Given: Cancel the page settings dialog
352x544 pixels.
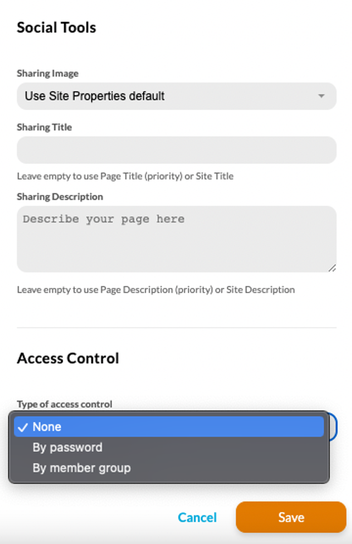Looking at the screenshot, I should pyautogui.click(x=197, y=517).
